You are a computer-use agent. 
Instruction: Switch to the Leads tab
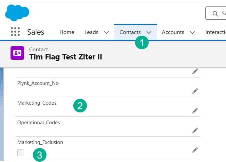tap(91, 32)
